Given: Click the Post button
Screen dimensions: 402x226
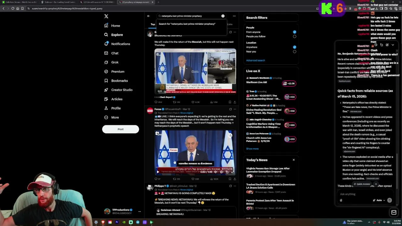Looking at the screenshot, I should point(121,129).
